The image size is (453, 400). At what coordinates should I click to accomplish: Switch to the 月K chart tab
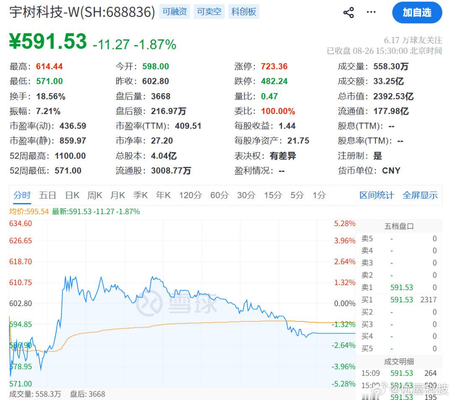117,195
